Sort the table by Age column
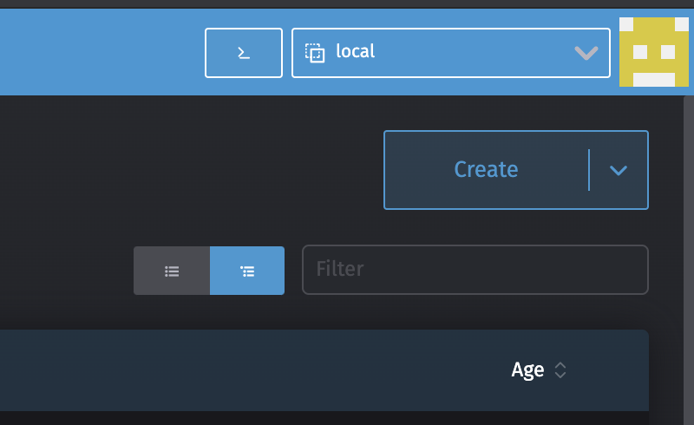This screenshot has height=425, width=694. [527, 369]
